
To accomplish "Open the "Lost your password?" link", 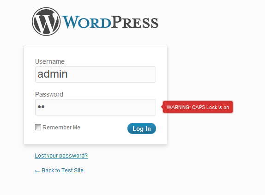I will click(61, 156).
